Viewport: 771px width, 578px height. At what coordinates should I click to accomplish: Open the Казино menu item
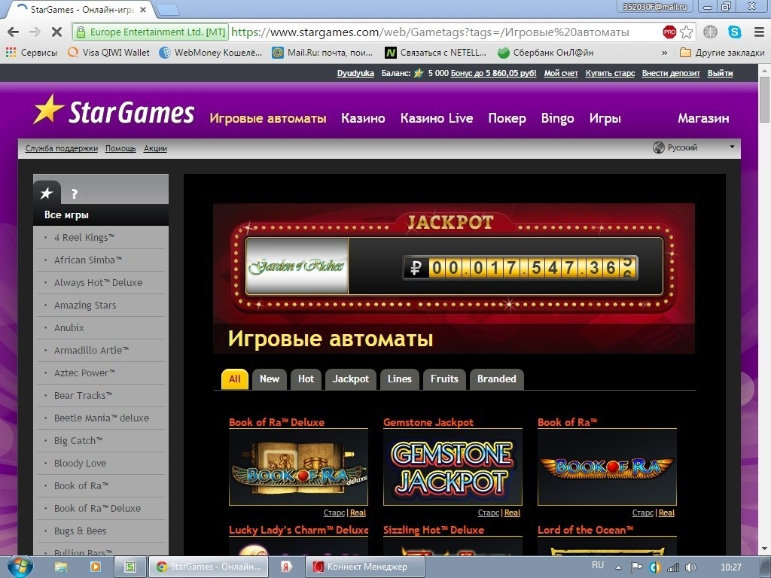coord(363,118)
